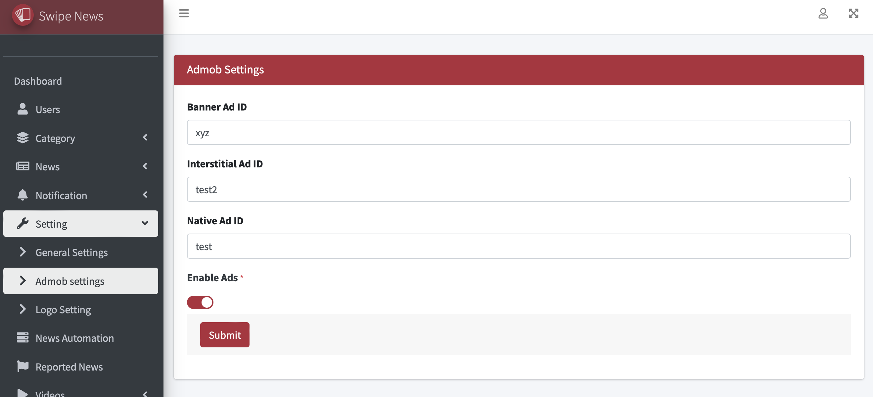
Task: Toggle the hamburger sidebar menu icon
Action: click(184, 13)
